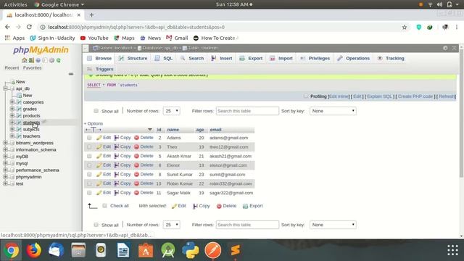Image resolution: width=464 pixels, height=261 pixels.
Task: Sort by the name column header
Action: pyautogui.click(x=173, y=130)
